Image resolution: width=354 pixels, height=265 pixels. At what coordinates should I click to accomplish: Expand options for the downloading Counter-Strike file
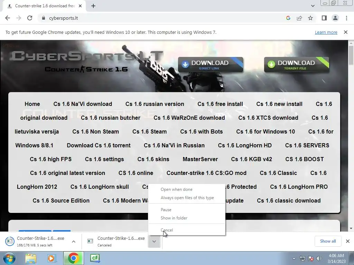(74, 242)
